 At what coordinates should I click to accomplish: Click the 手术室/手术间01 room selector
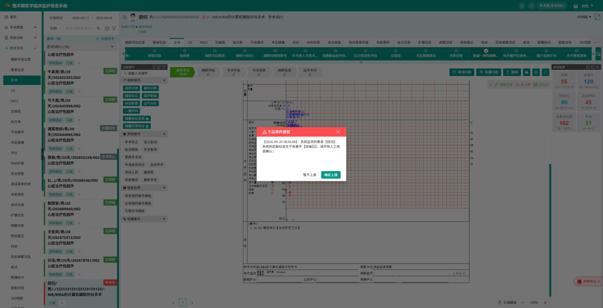(552, 6)
